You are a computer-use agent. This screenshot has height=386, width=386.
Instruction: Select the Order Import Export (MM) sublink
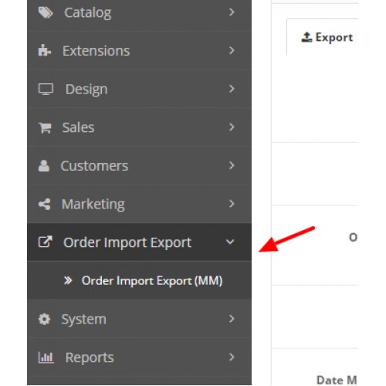(152, 280)
